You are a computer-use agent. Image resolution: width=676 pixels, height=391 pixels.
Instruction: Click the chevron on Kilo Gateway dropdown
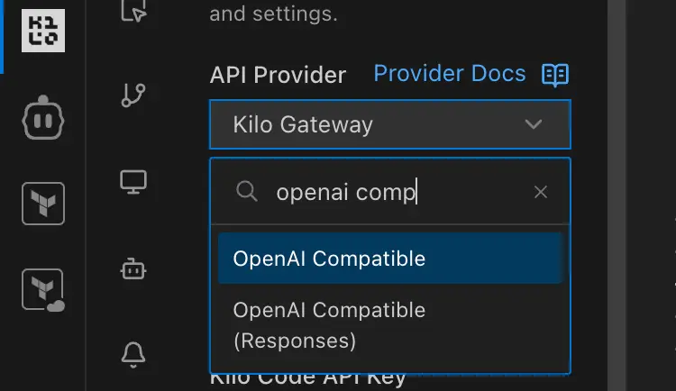534,124
